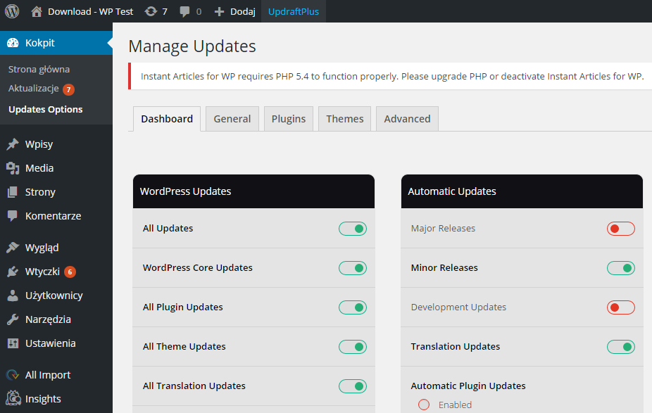Click the orange 6 badge beside Wtyczki
This screenshot has width=652, height=413.
click(x=70, y=272)
